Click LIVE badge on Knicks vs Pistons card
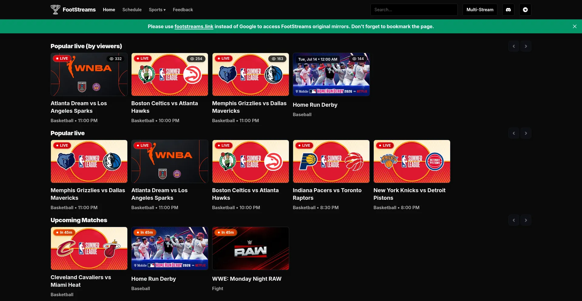The image size is (582, 301). [385, 145]
